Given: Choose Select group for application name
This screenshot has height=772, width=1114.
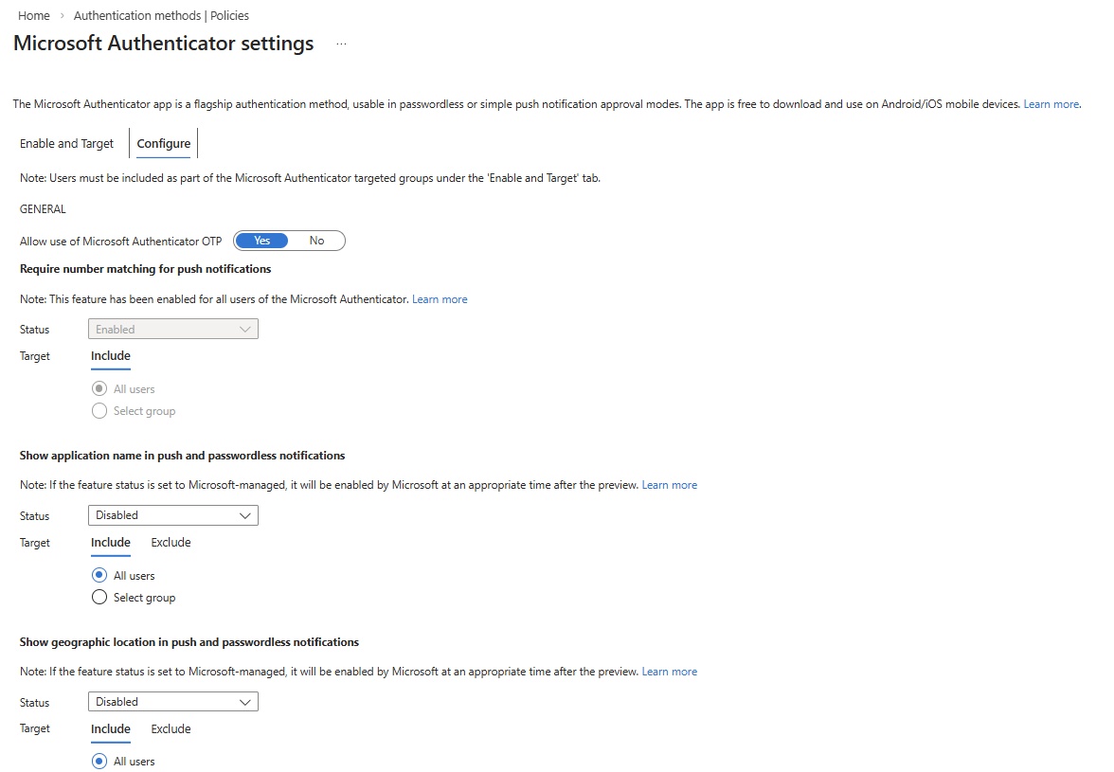Looking at the screenshot, I should point(99,598).
